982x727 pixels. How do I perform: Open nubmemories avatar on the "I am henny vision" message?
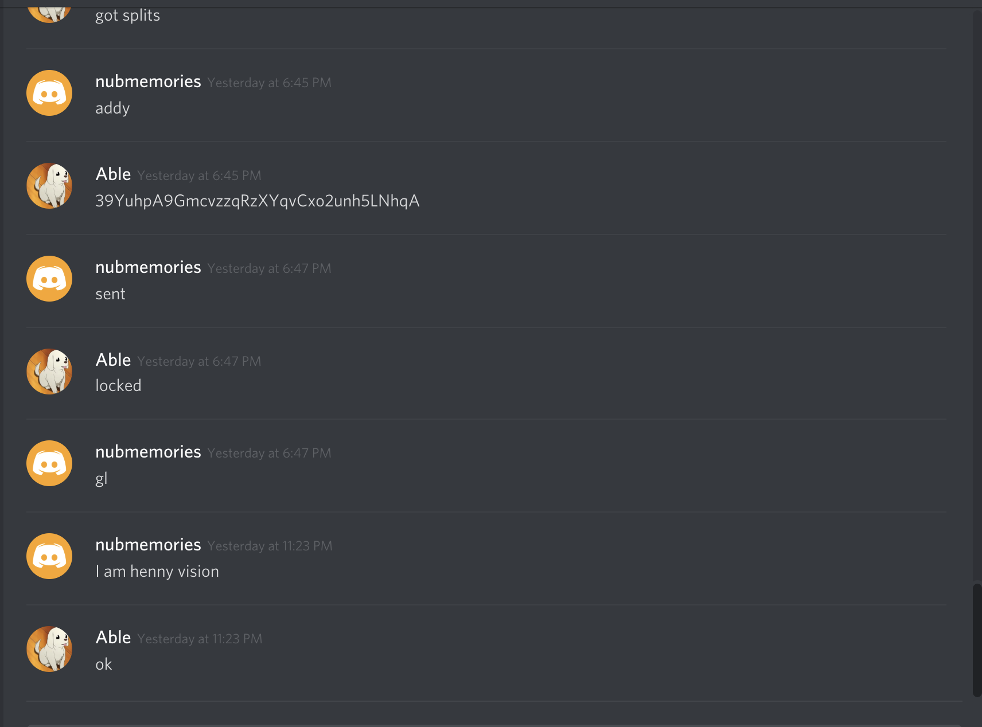click(49, 556)
